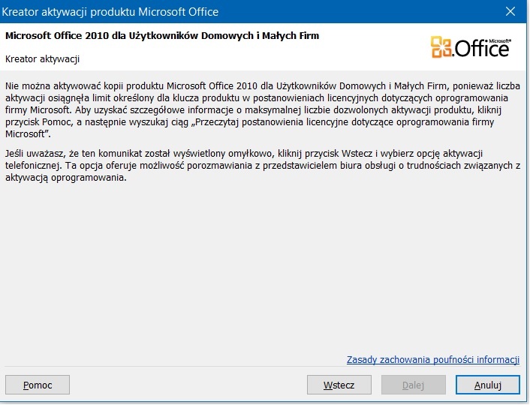
Task: Click the greyed-out Dalej button
Action: pos(414,385)
